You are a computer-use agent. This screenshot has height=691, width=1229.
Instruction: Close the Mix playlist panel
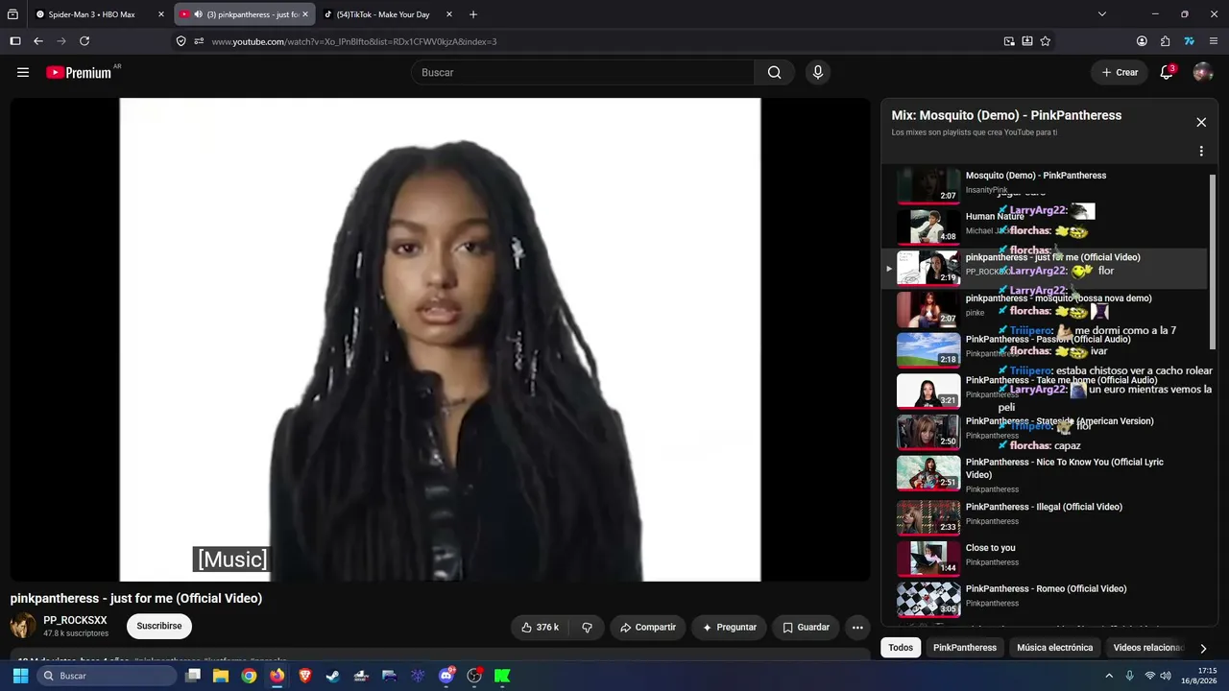1201,122
